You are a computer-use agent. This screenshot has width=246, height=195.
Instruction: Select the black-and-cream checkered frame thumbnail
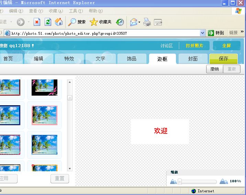tap(10, 167)
